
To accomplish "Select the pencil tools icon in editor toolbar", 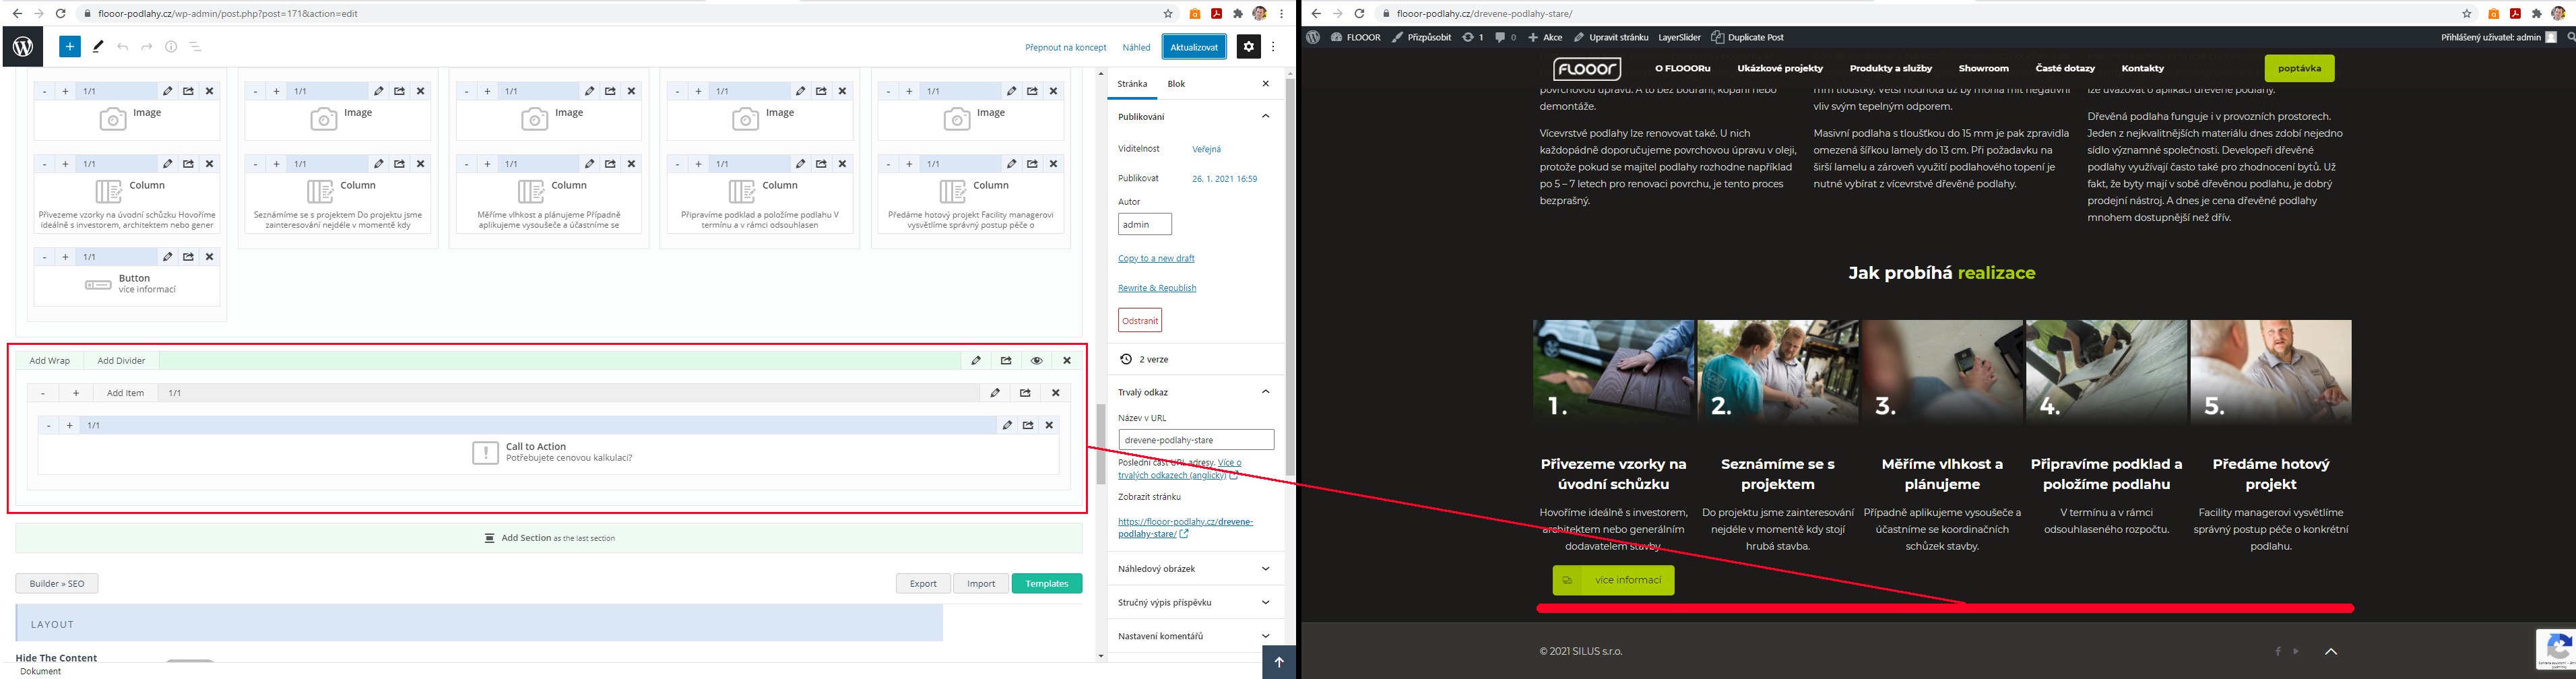I will 98,46.
